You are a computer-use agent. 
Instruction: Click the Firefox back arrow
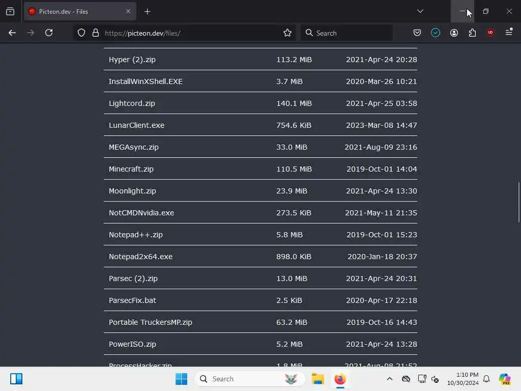point(12,33)
